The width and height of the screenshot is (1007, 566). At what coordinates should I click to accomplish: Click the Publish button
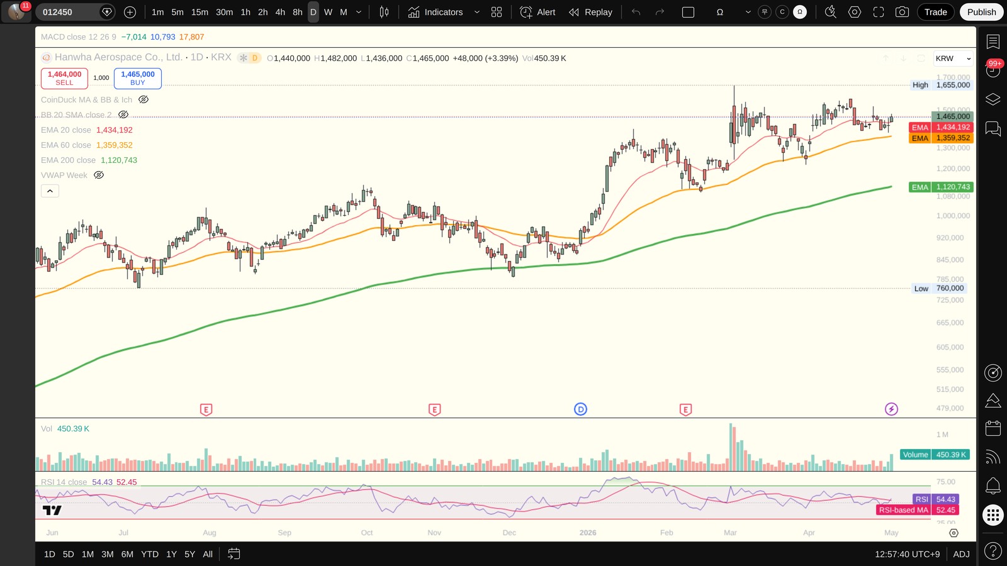point(982,12)
